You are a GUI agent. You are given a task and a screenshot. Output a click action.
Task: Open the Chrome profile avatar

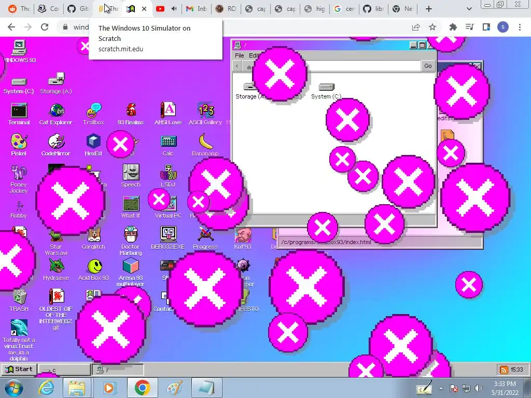tap(503, 27)
